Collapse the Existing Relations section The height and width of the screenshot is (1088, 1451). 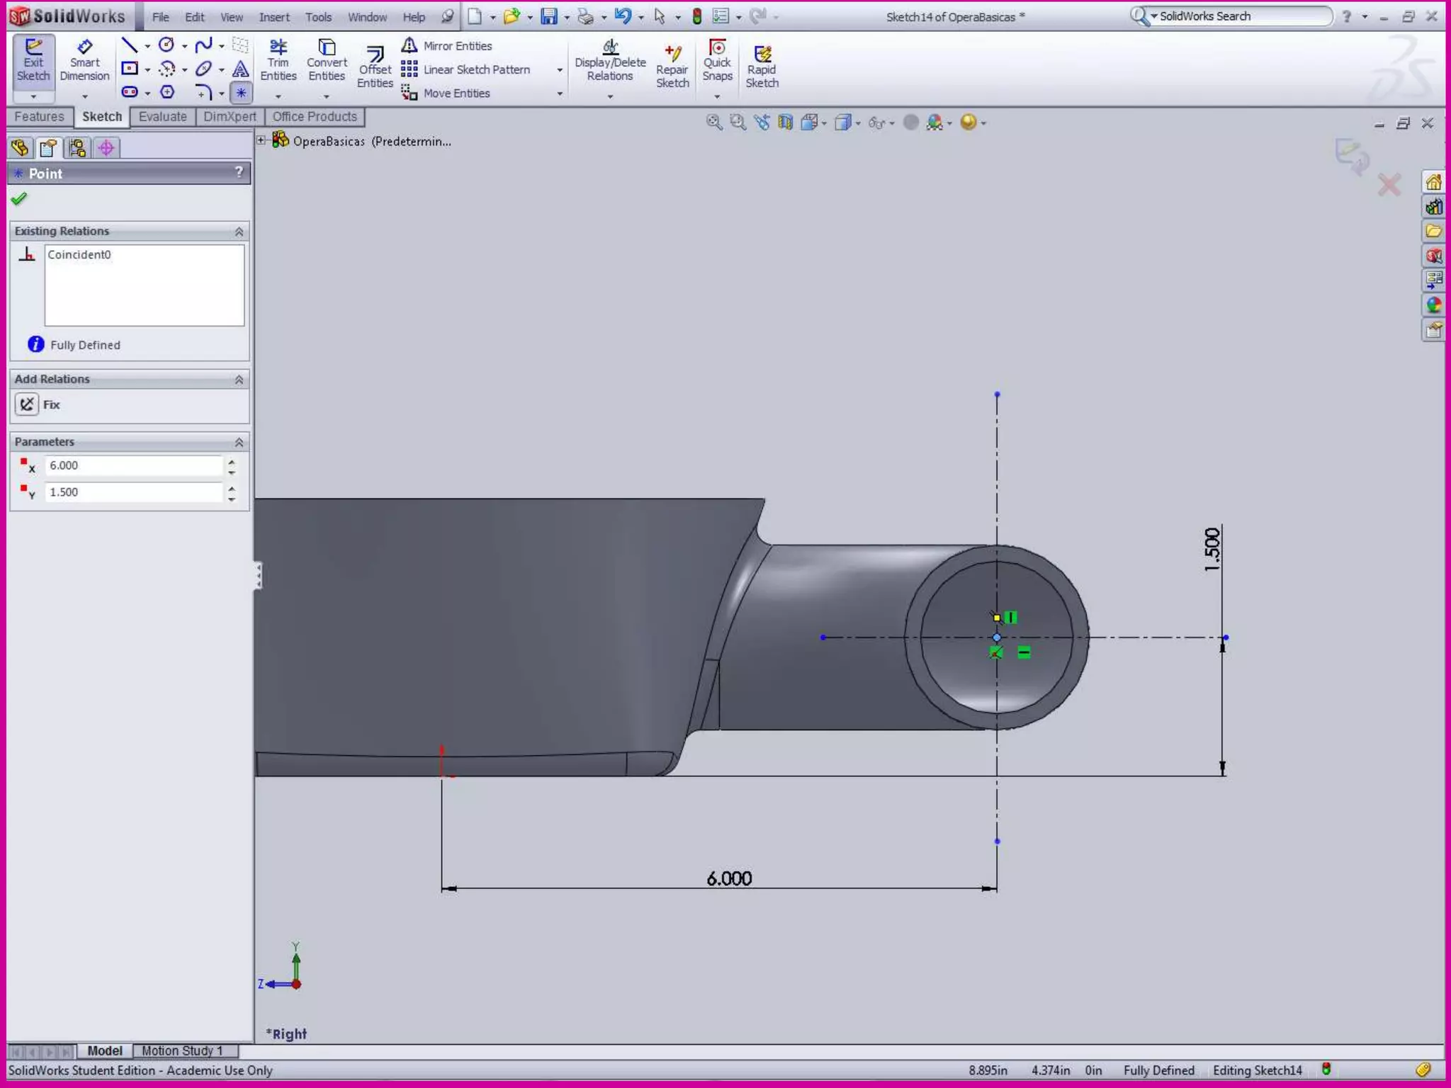pos(239,232)
